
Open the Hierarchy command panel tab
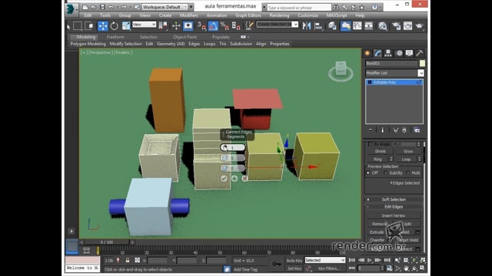[x=388, y=53]
